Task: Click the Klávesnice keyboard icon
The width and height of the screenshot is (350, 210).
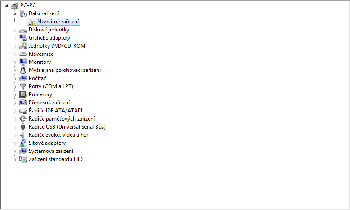Action: pos(23,54)
